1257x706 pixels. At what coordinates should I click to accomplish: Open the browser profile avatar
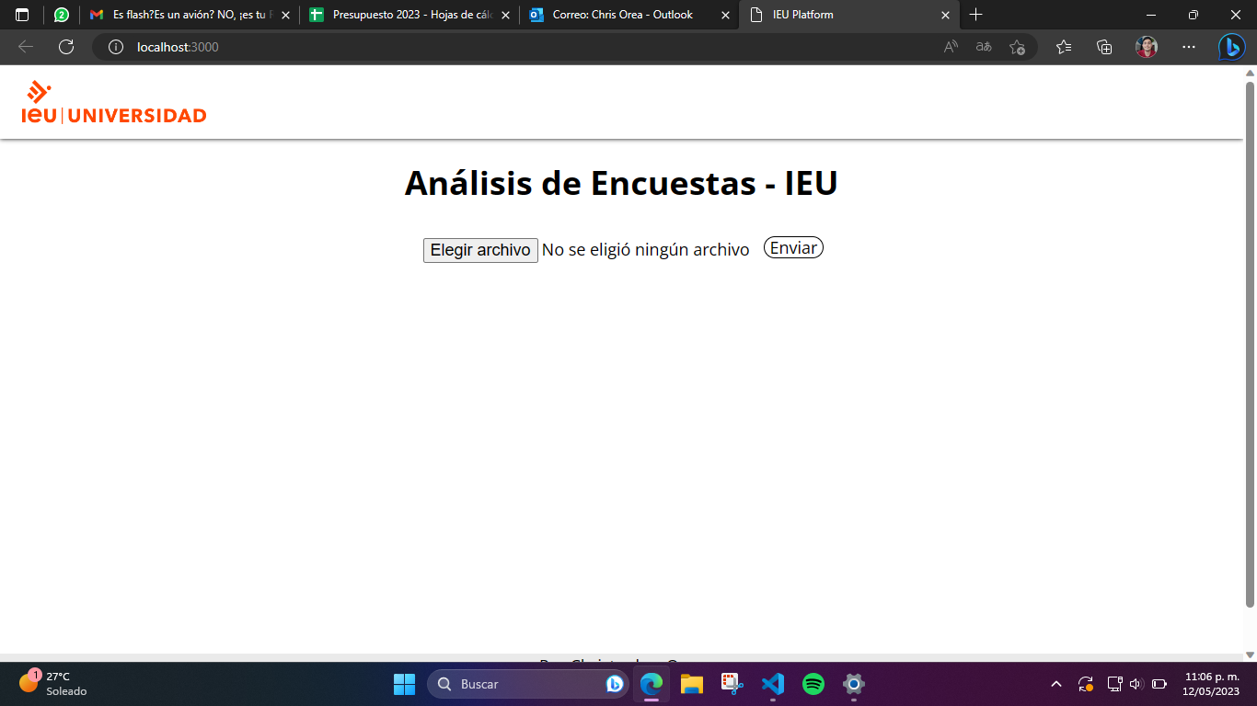pos(1147,47)
